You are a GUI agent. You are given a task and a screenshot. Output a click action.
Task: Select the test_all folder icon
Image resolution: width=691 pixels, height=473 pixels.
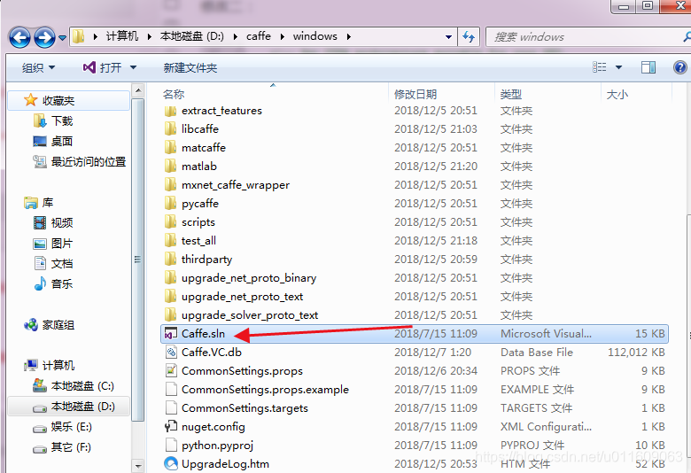[171, 241]
